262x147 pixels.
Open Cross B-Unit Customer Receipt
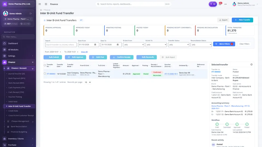point(21,115)
